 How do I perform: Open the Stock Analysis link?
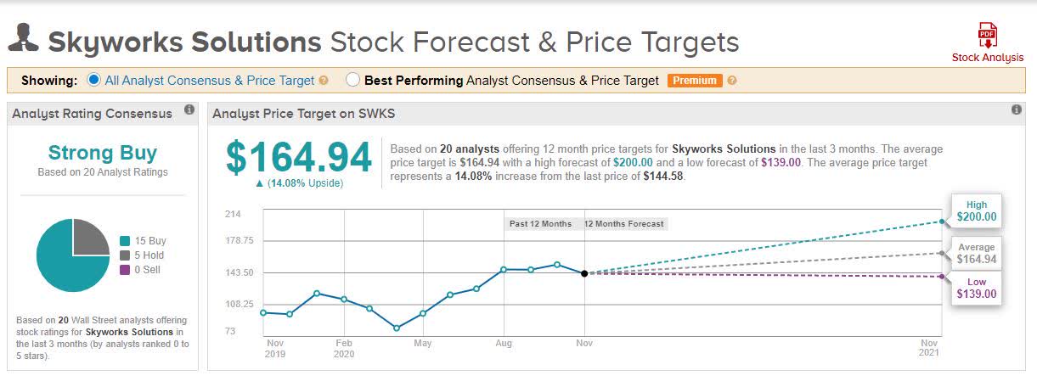(x=988, y=58)
